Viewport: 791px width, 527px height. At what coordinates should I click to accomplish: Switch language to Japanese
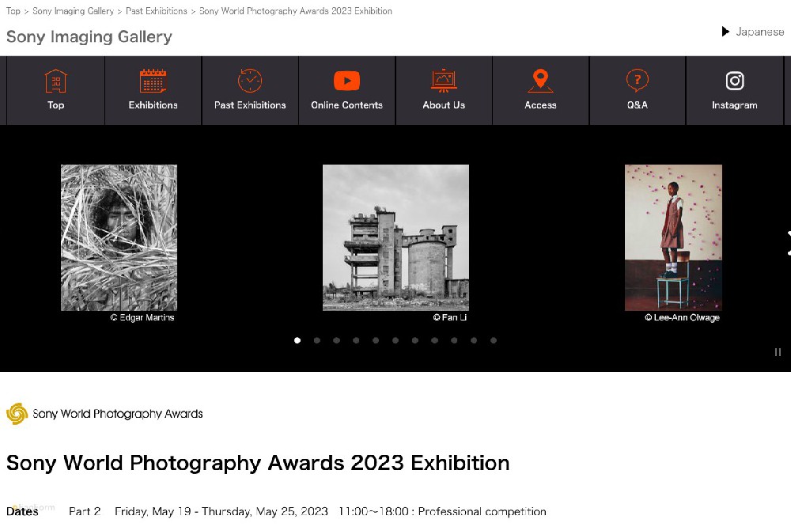coord(752,32)
